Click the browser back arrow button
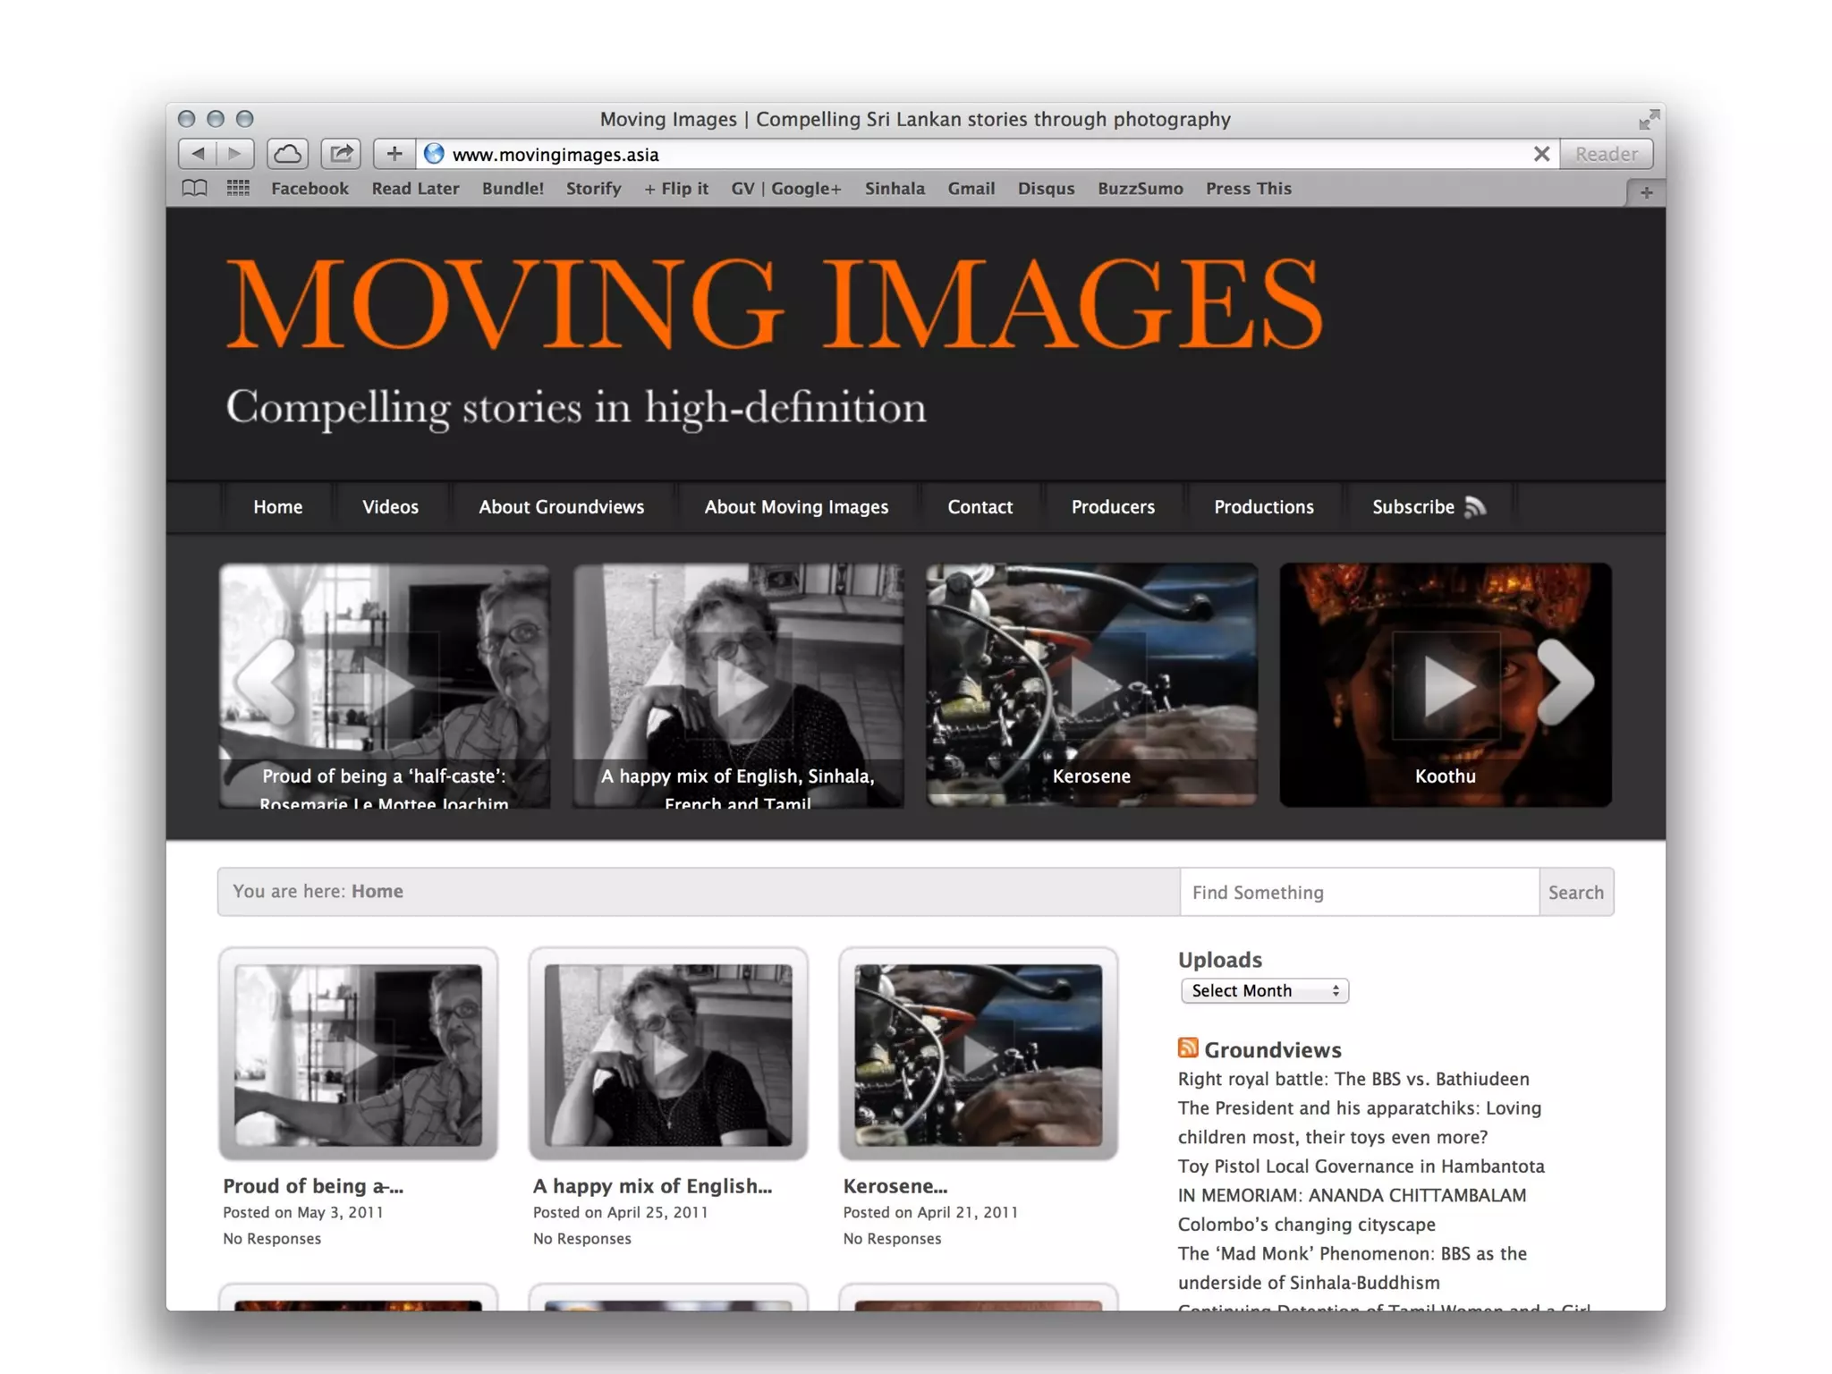Viewport: 1832px width, 1374px height. point(199,154)
